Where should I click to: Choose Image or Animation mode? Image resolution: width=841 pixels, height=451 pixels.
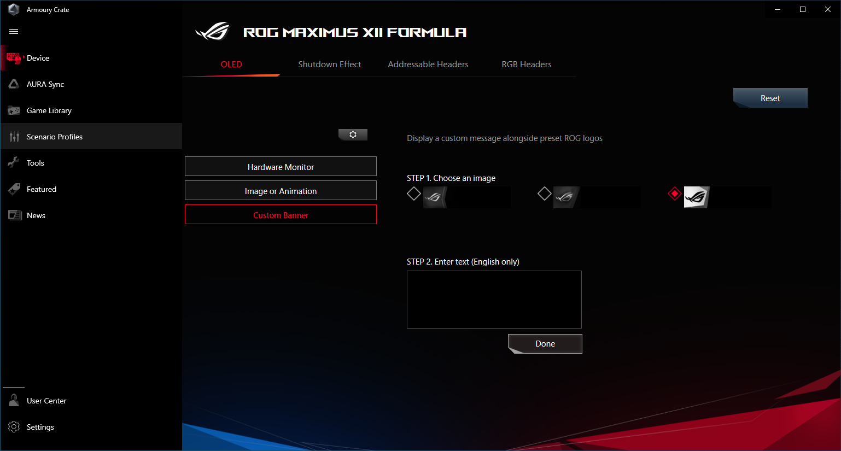281,191
